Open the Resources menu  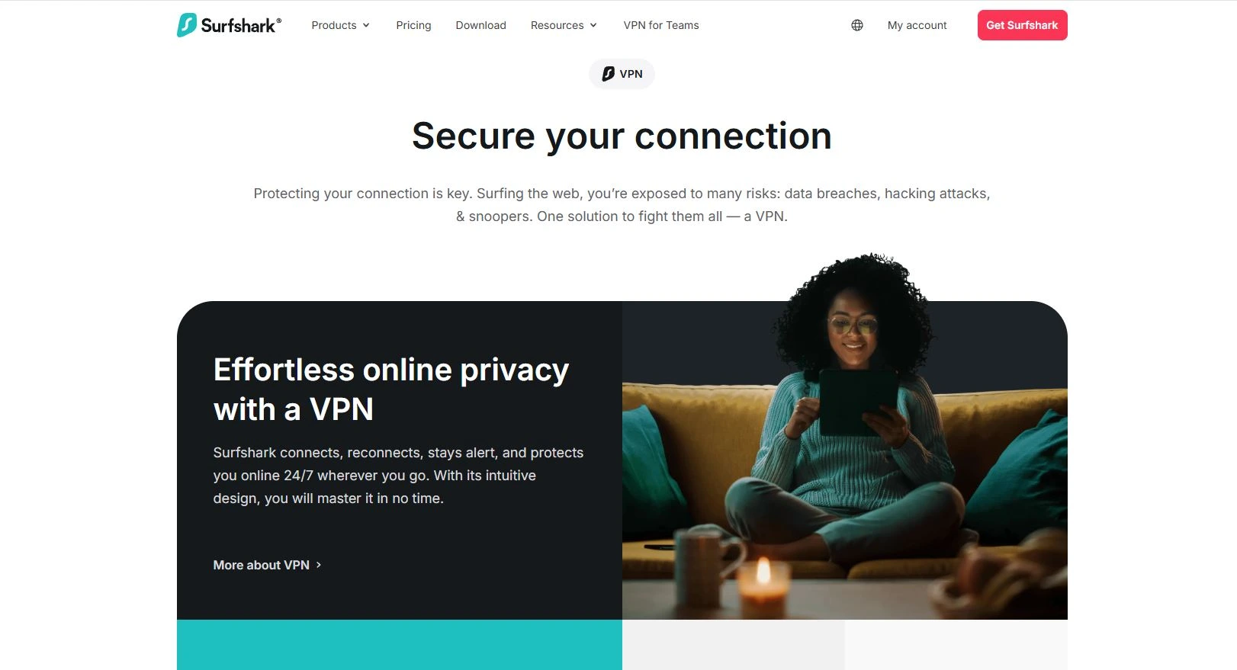(564, 25)
